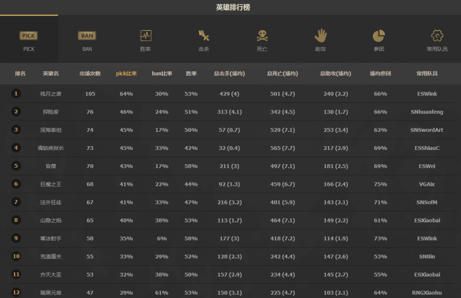
Task: Click the 64% pick rate value
Action: [126, 94]
